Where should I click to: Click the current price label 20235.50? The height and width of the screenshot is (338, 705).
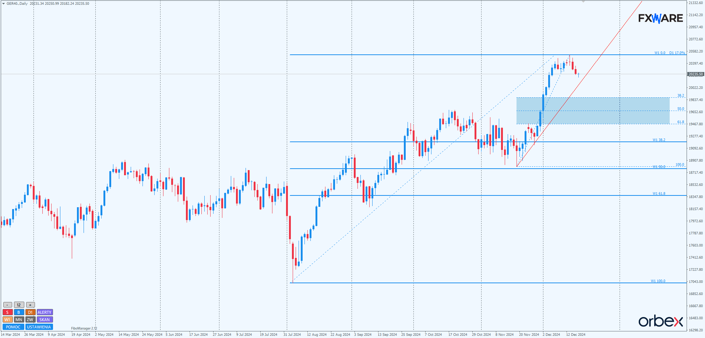point(695,74)
